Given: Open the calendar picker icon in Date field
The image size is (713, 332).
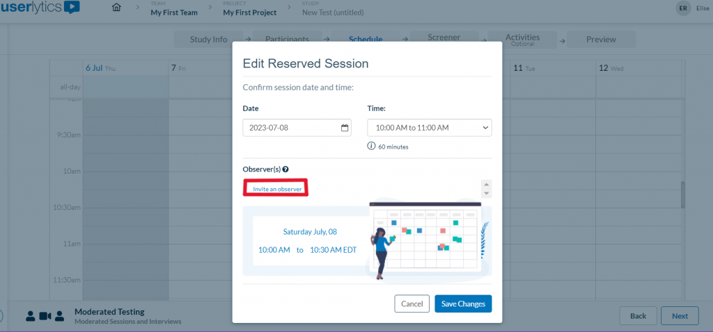Looking at the screenshot, I should 345,128.
